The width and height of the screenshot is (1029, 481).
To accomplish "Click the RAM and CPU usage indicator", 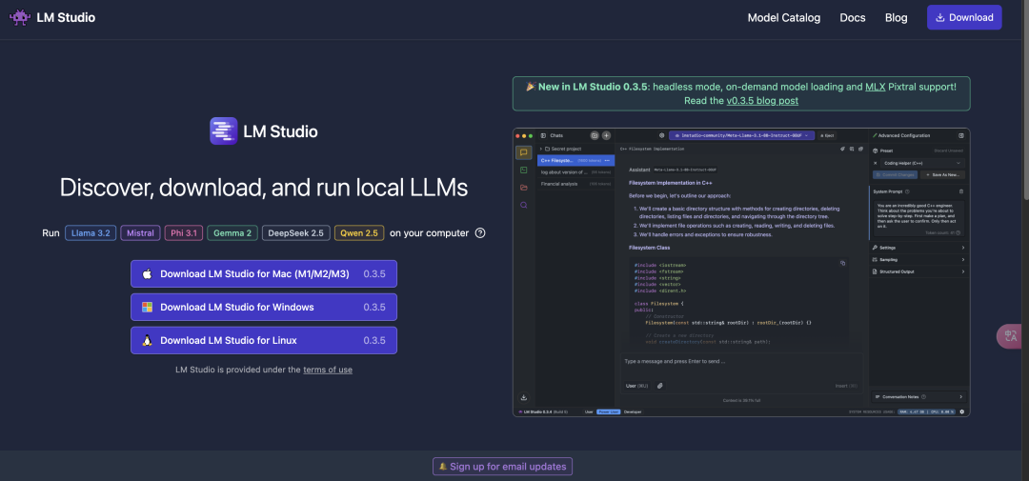I will [927, 412].
